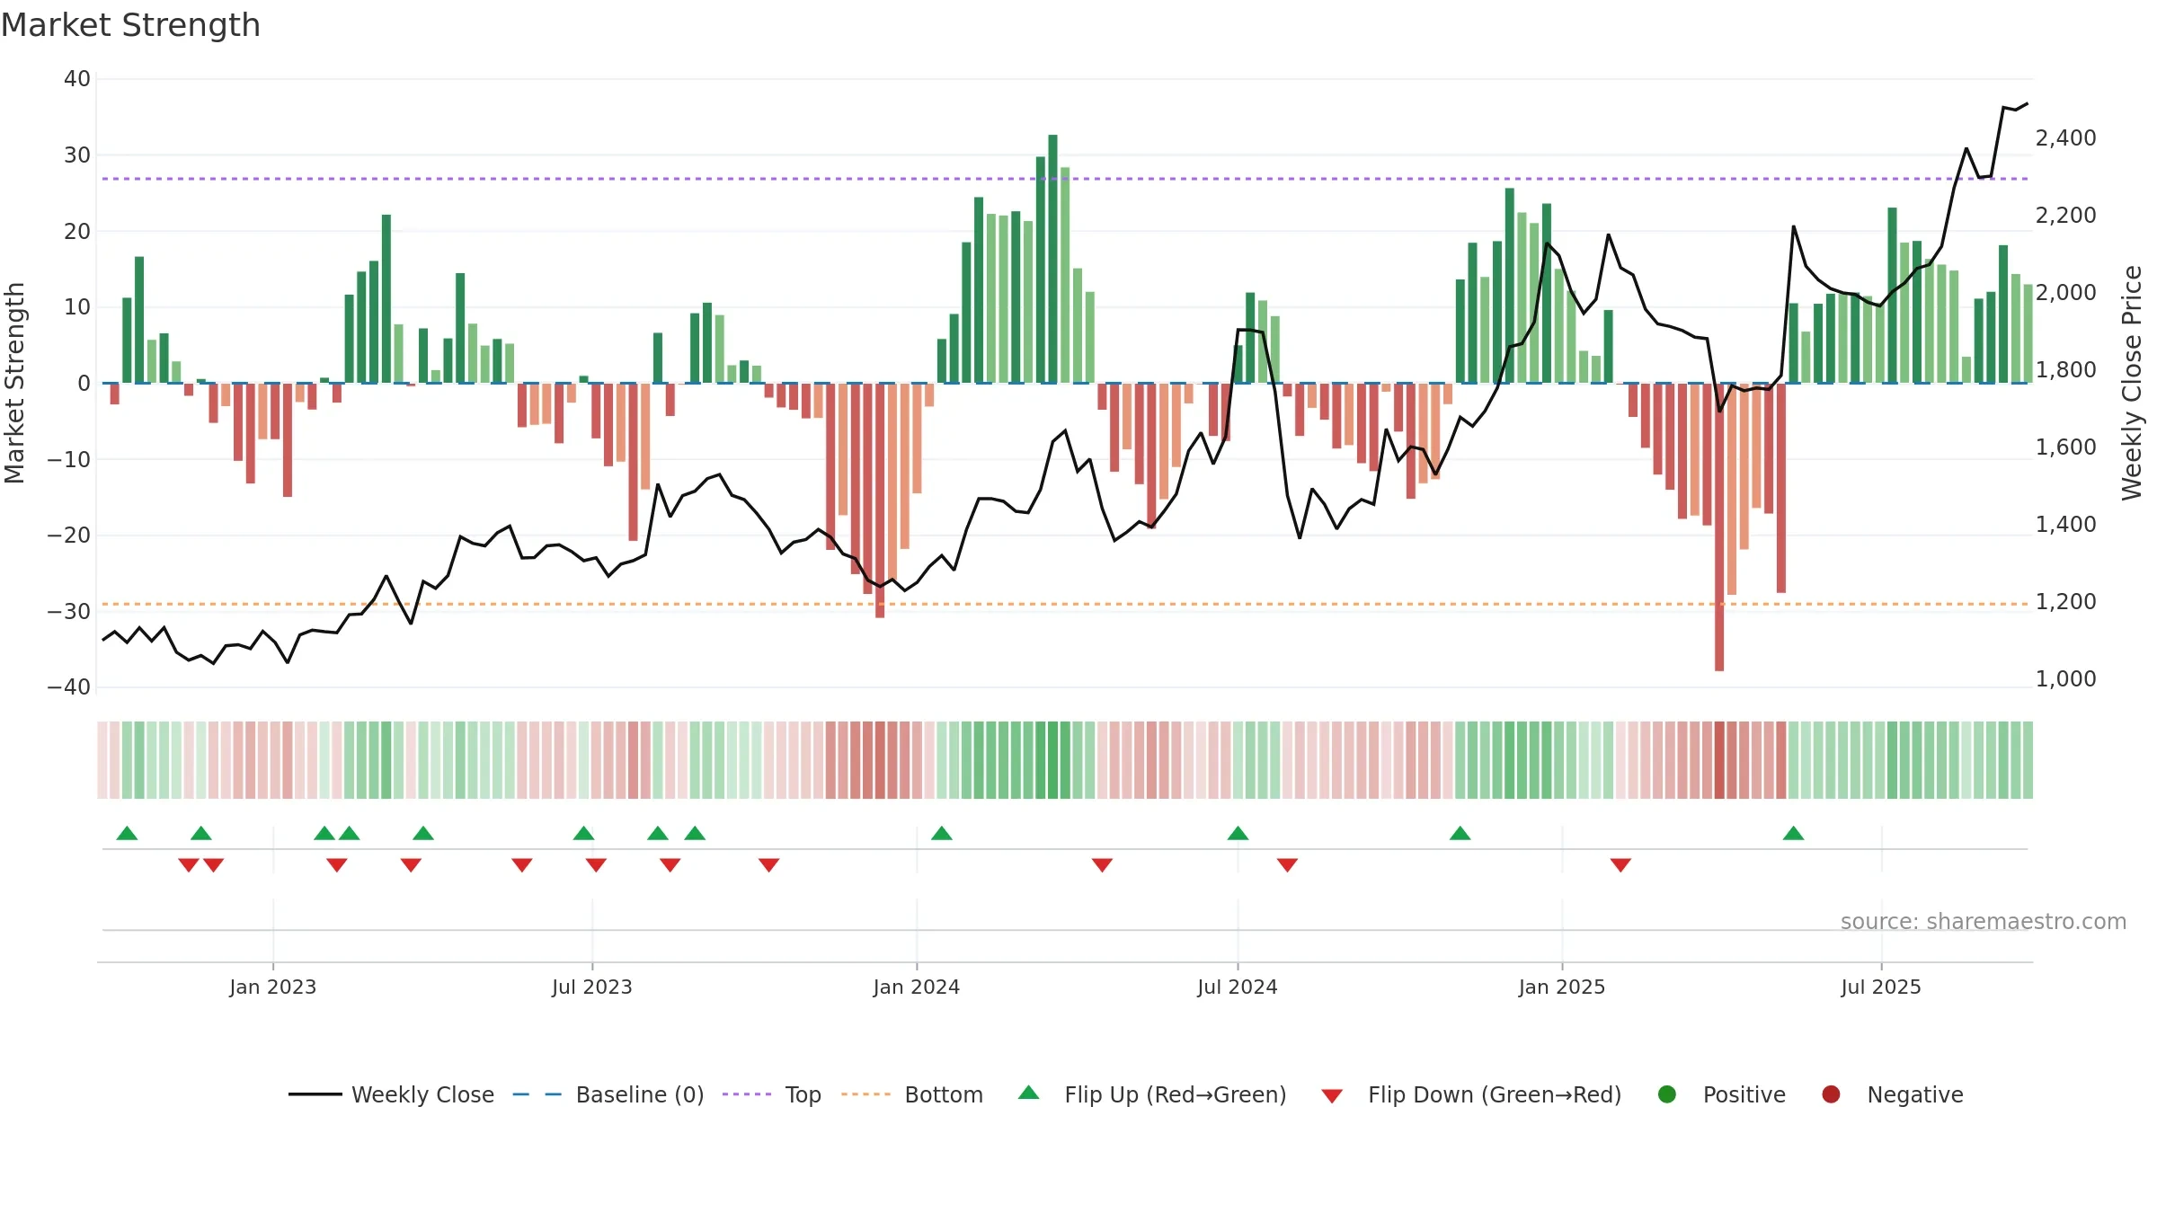Click the 1,800 right-axis price label
Image resolution: width=2157 pixels, height=1213 pixels.
2065,370
